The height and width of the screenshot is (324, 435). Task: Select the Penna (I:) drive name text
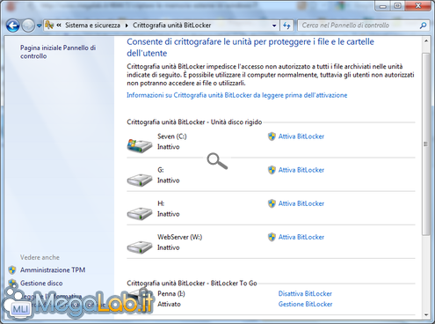(x=171, y=293)
